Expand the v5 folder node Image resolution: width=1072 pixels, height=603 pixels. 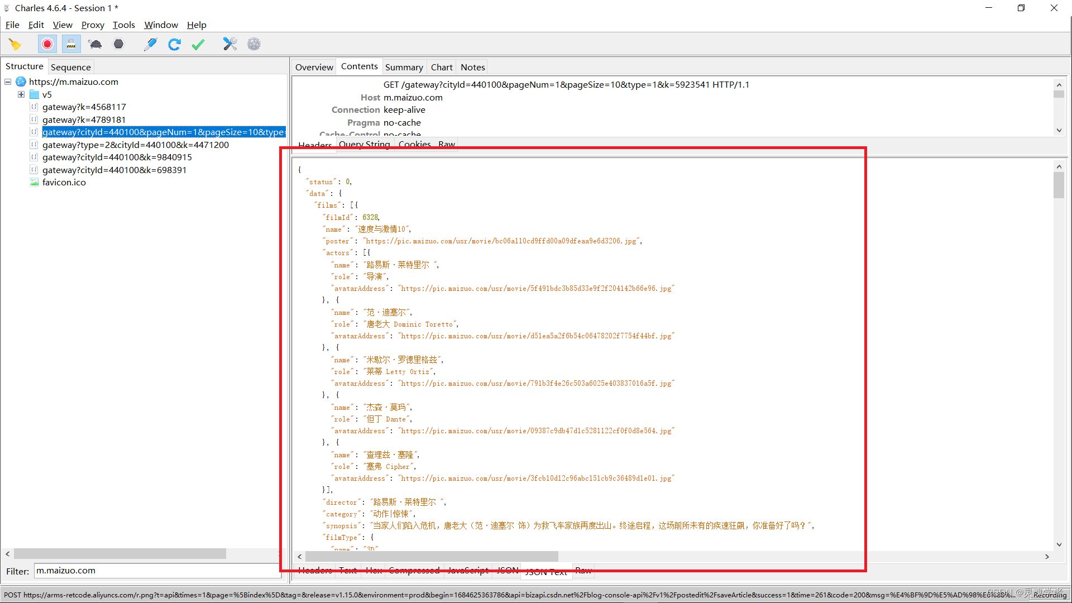click(21, 94)
